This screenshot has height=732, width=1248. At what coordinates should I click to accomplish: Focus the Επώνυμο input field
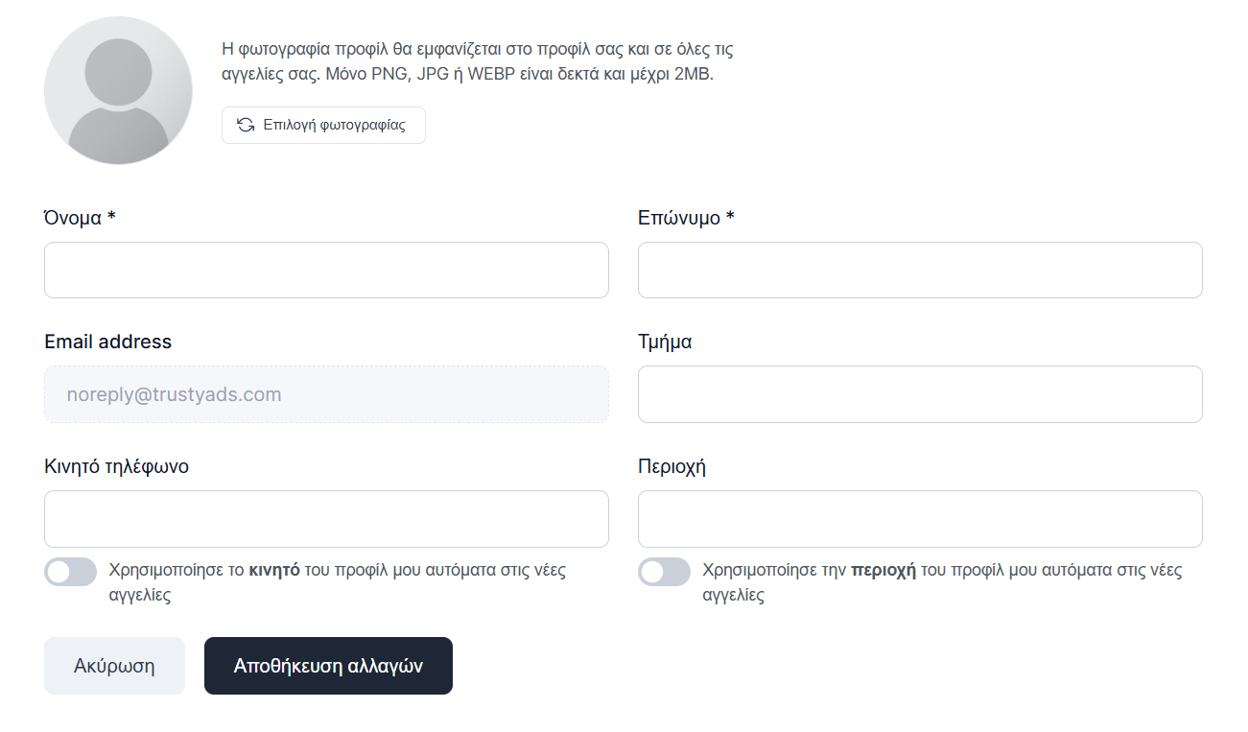[920, 270]
